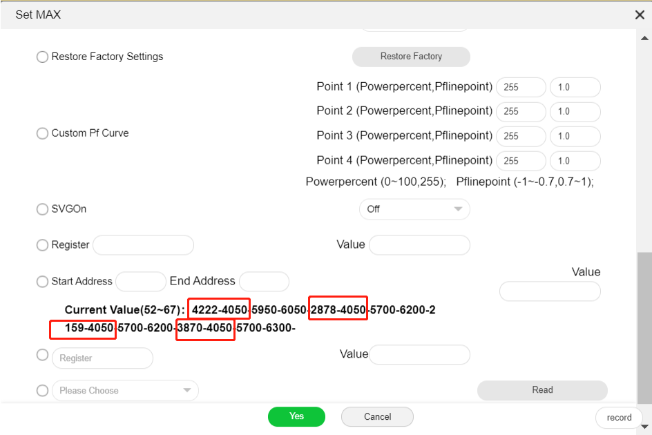
Task: Click the Restore Factory button
Action: point(411,57)
